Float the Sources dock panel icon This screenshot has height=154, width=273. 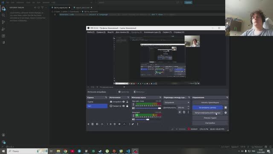128,98
